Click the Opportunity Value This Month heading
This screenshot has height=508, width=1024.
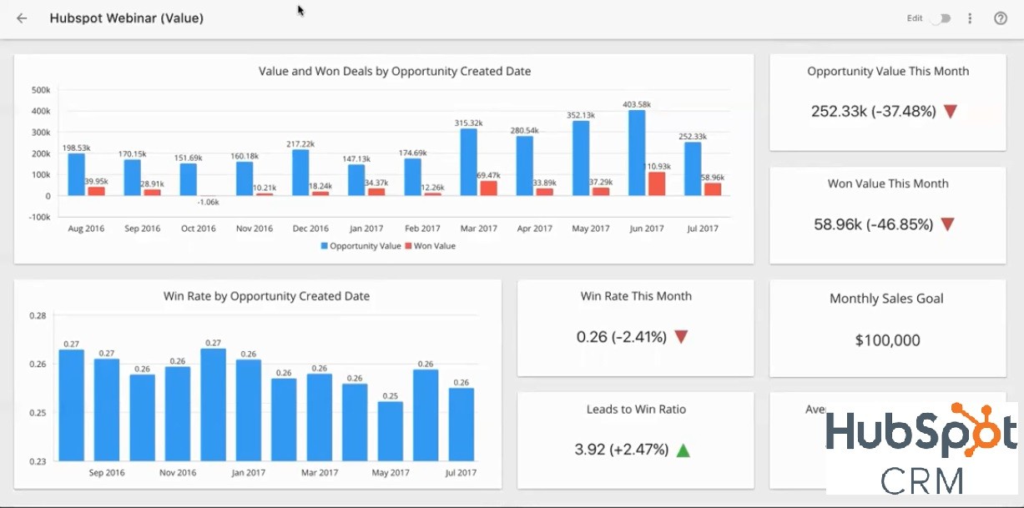tap(888, 72)
